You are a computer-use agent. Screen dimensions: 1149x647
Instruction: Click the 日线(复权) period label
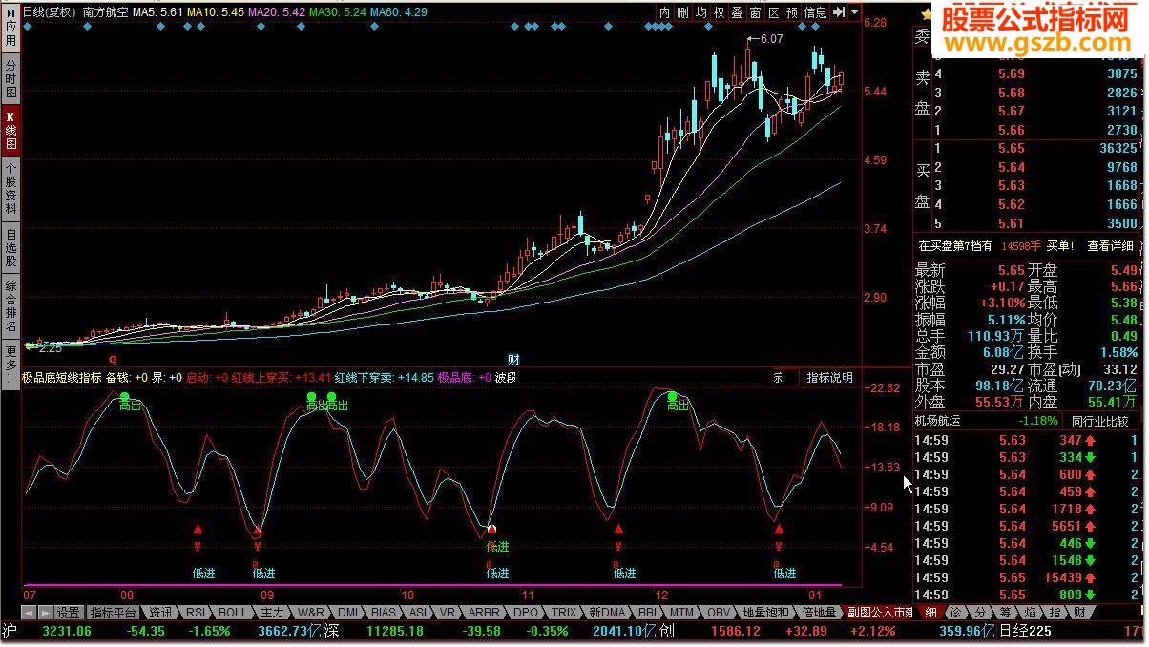50,12
